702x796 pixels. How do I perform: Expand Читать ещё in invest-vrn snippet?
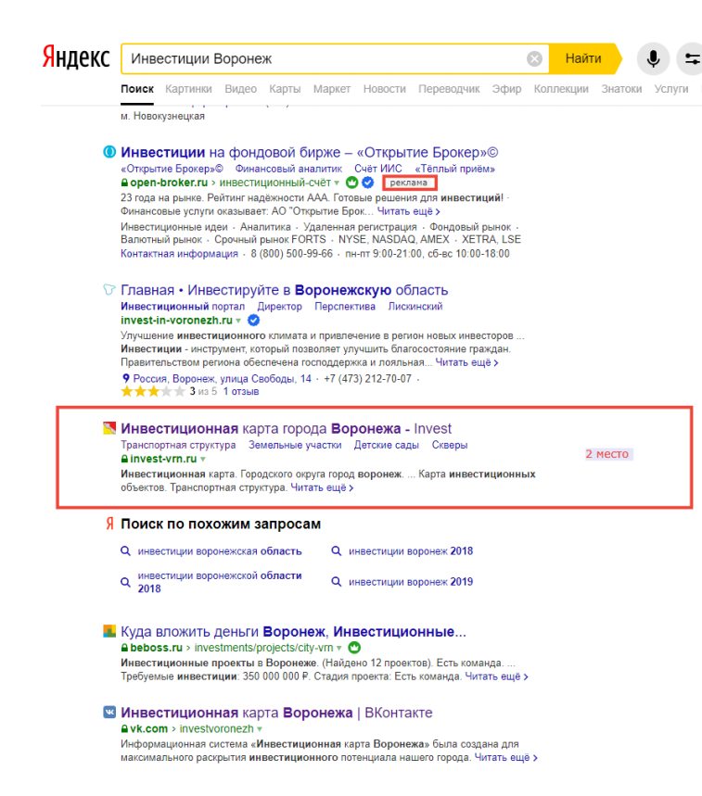click(322, 487)
